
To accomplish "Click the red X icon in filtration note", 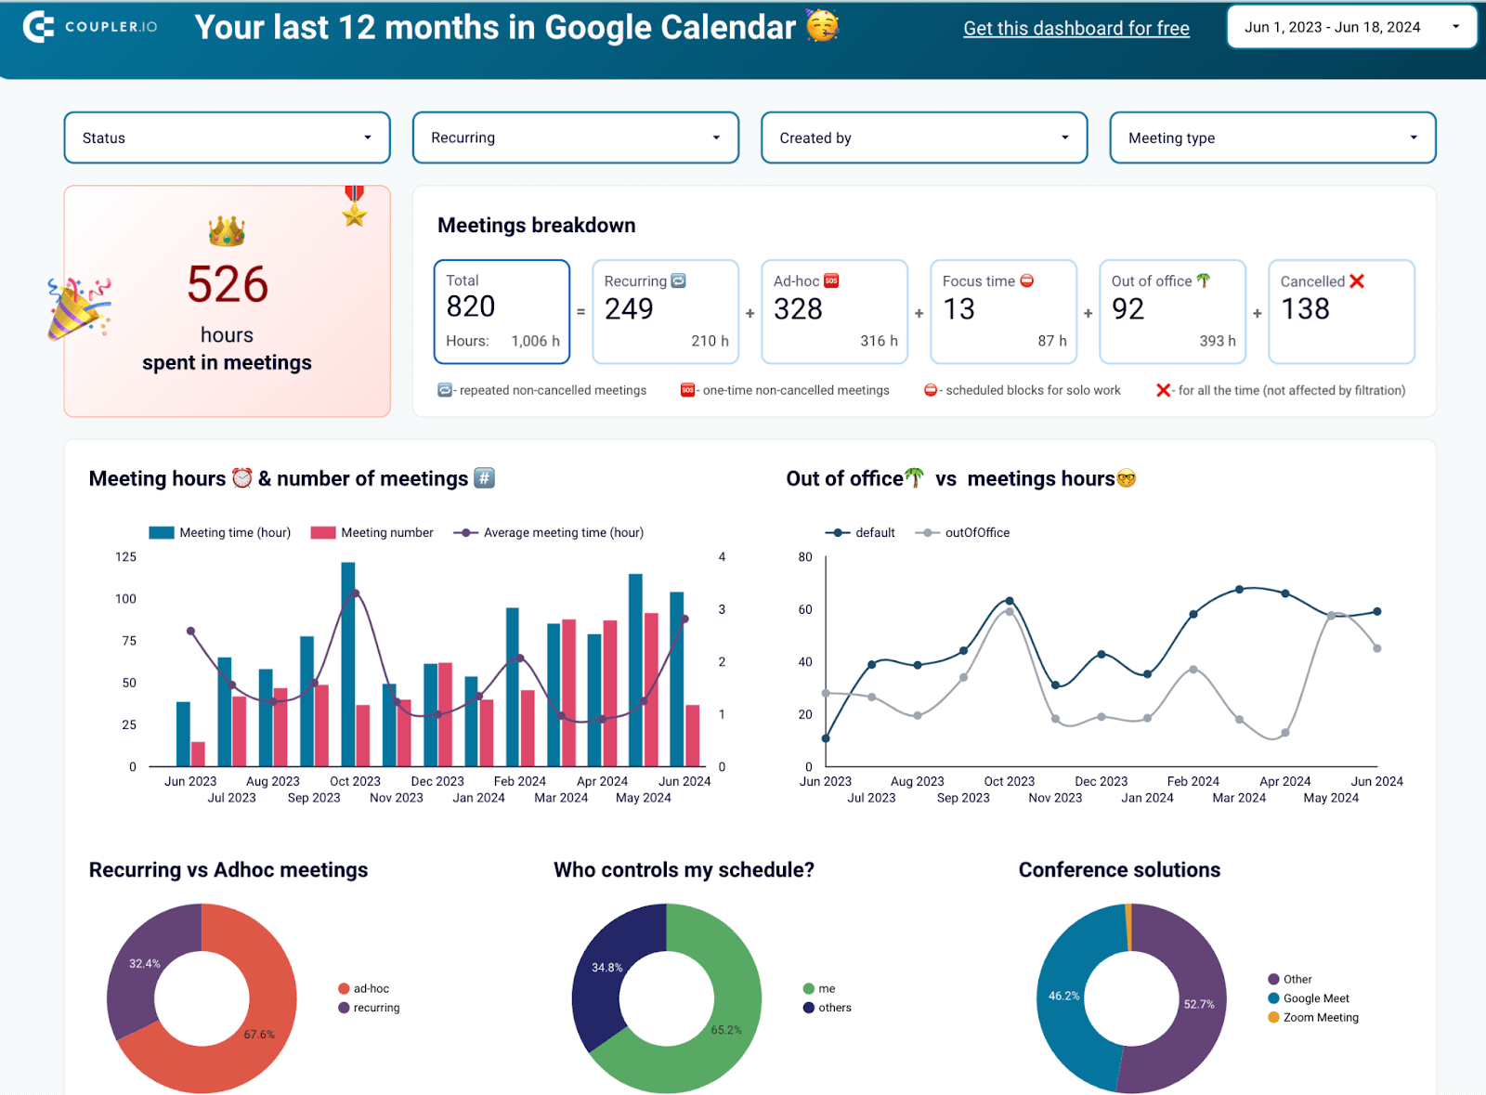I will 1163,390.
